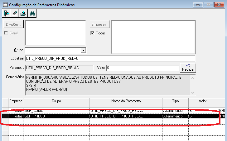The height and width of the screenshot is (141, 227).
Task: Click the row selector of GER_PRECO row
Action: tap(5, 116)
